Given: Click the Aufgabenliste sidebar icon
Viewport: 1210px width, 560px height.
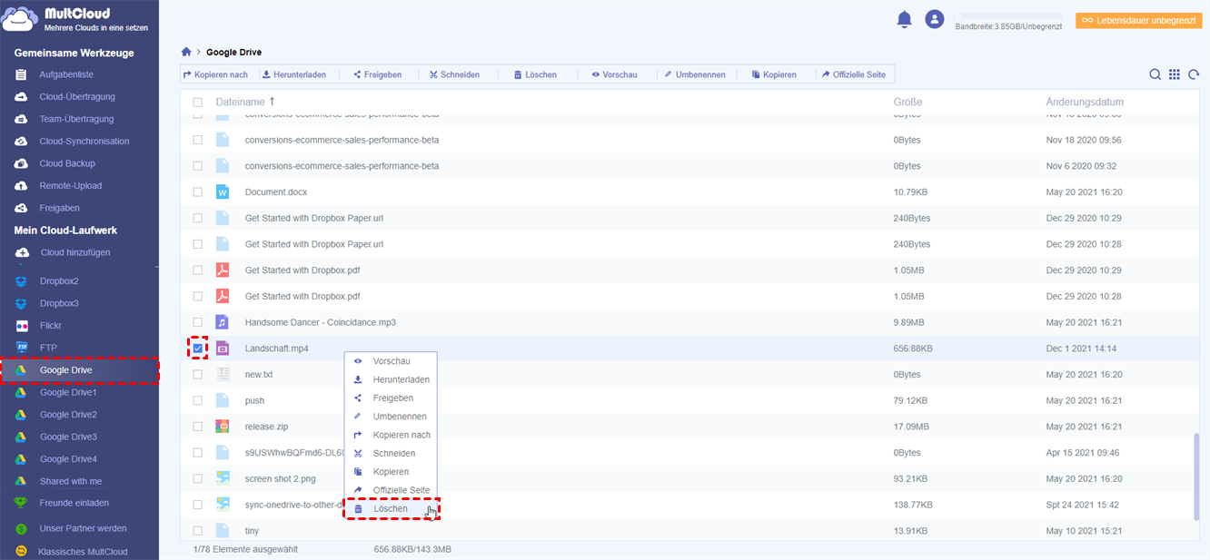Looking at the screenshot, I should (x=21, y=74).
